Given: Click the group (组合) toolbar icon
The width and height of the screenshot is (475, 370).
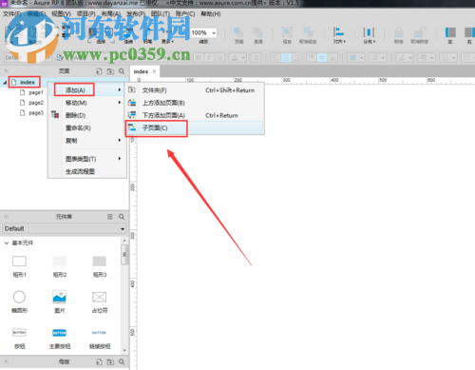Looking at the screenshot, I should point(287,35).
